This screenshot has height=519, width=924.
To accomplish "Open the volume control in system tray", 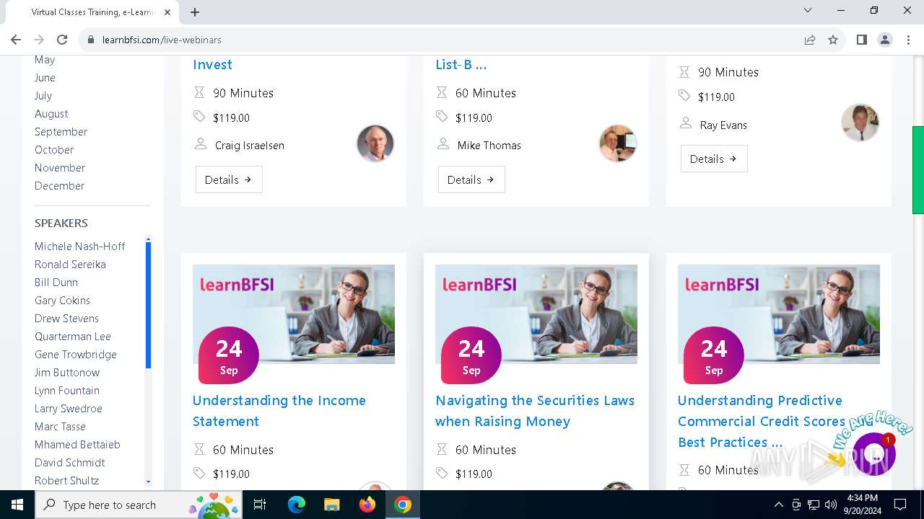I will tap(831, 505).
